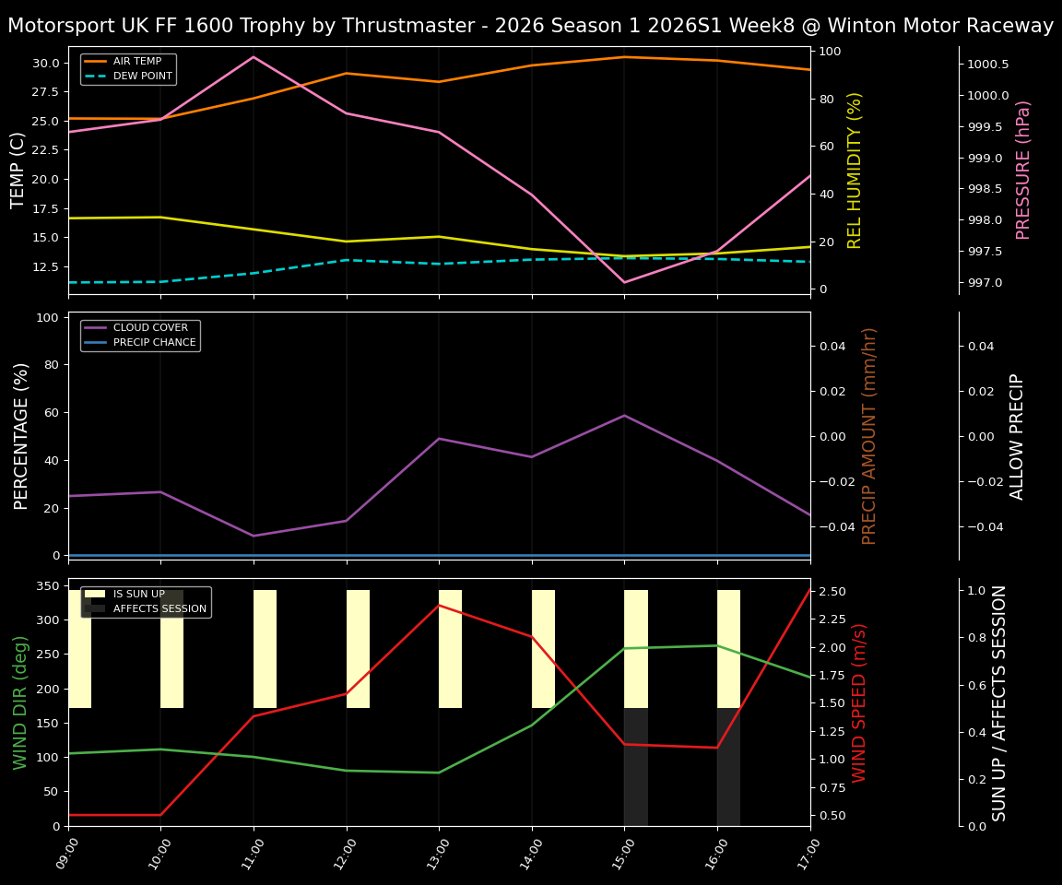1062x885 pixels.
Task: Click the WIND SPEED peak at 13:00
Action: (x=439, y=606)
